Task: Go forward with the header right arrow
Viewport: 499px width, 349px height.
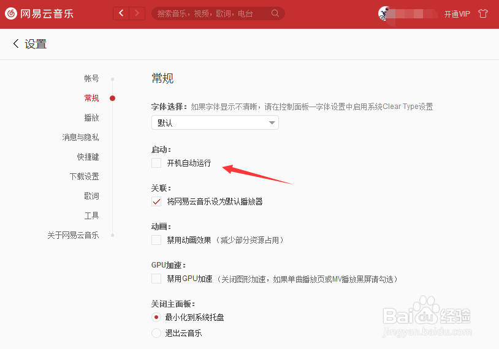Action: click(137, 13)
